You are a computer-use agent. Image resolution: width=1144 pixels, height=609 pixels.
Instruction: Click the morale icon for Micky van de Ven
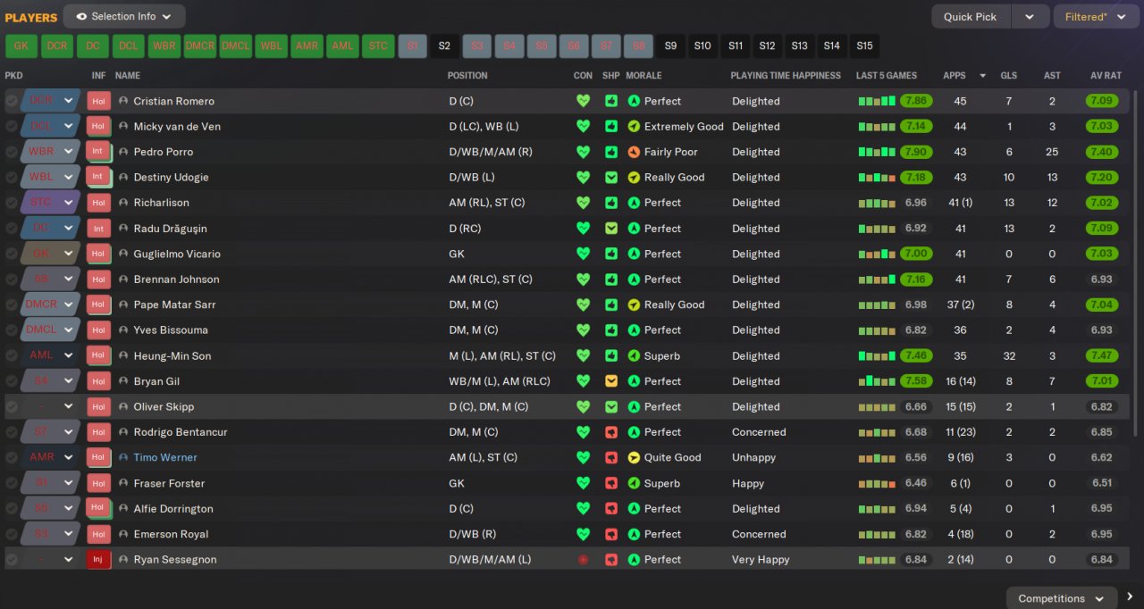634,127
